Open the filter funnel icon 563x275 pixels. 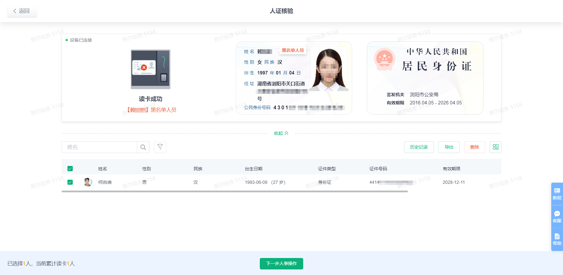(x=160, y=147)
